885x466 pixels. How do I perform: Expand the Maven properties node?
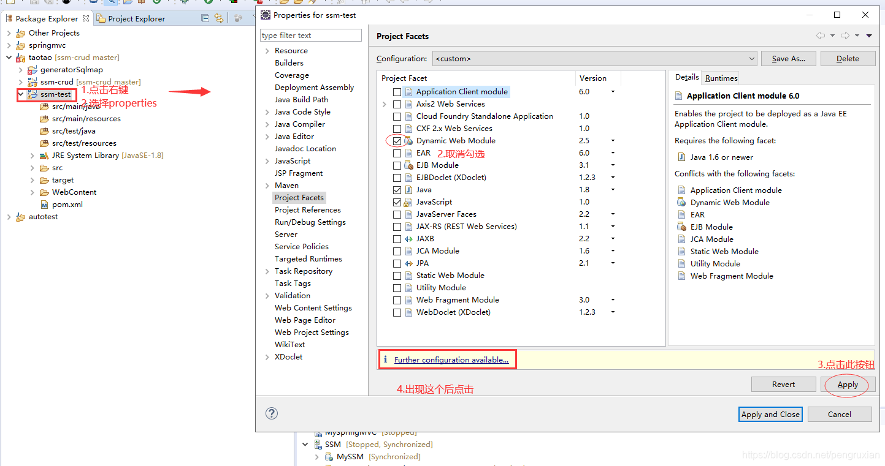click(267, 186)
